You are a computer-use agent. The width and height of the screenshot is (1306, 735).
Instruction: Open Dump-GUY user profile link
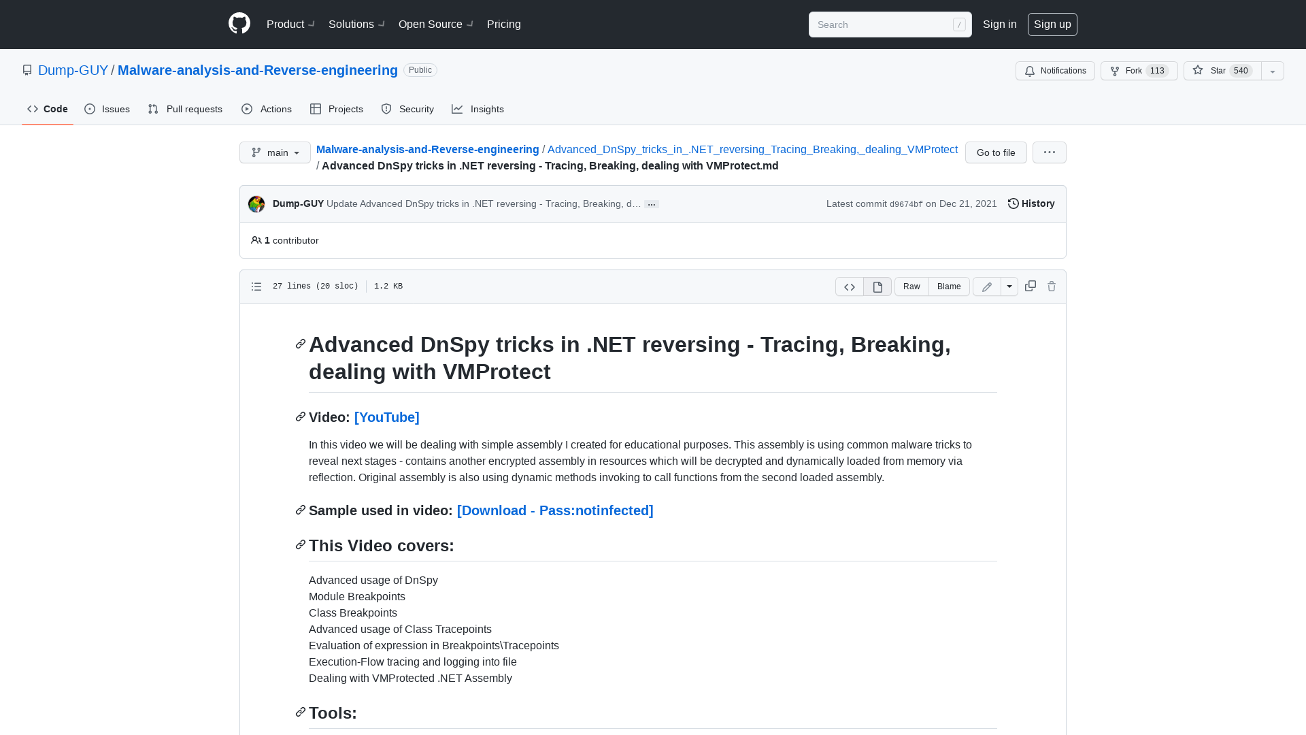coord(73,70)
